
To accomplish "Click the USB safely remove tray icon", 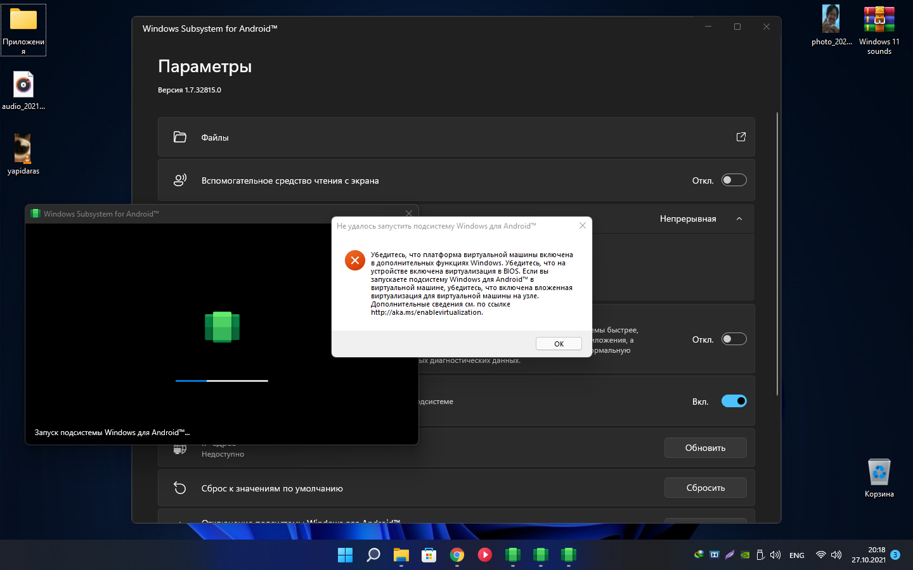I will (760, 555).
